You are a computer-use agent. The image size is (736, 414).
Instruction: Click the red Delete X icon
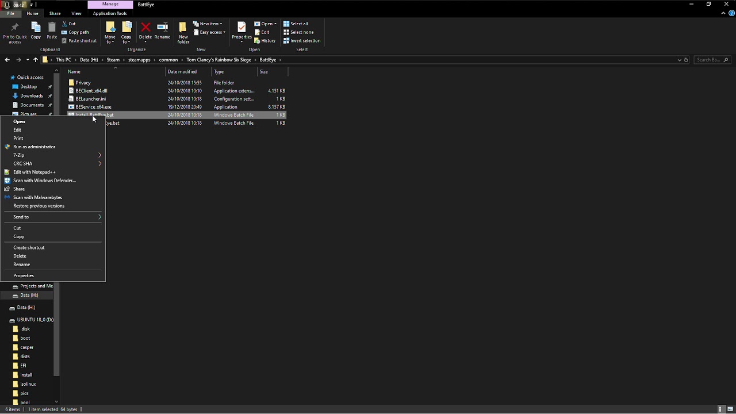point(145,28)
